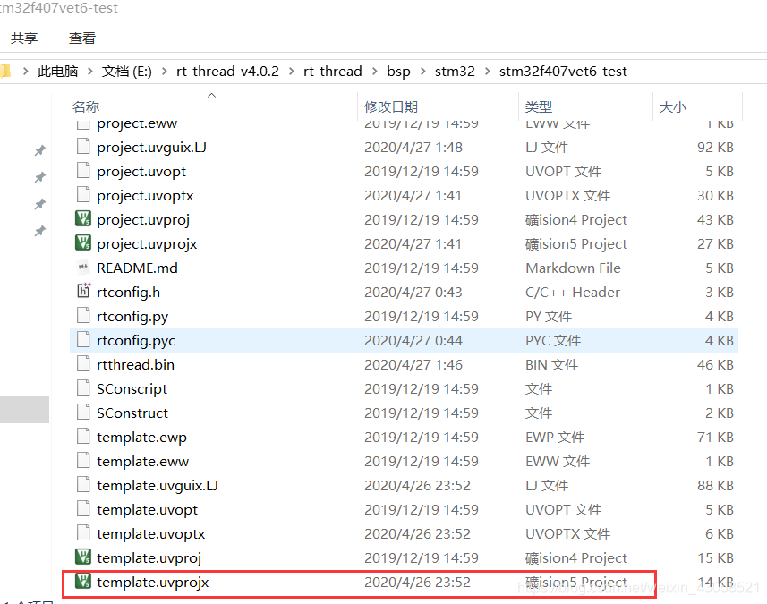Click the Markdown icon next to README.md
Image resolution: width=767 pixels, height=604 pixels.
click(x=83, y=268)
